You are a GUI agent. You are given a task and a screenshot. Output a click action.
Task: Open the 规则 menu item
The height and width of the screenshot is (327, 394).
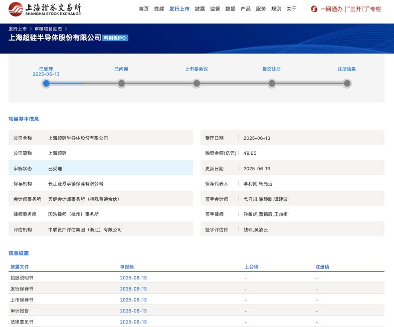(x=276, y=9)
